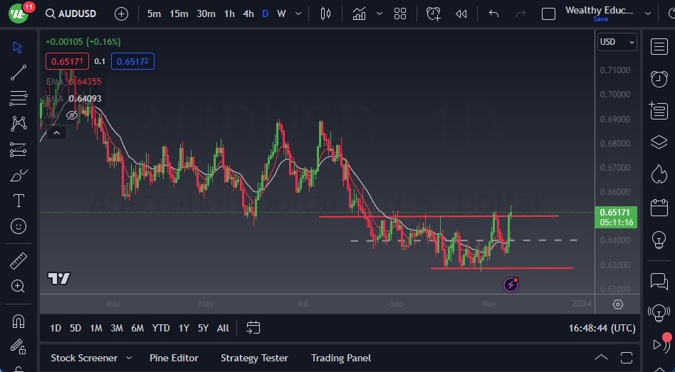The height and width of the screenshot is (372, 675).
Task: Select the ruler measure tool
Action: point(19,261)
